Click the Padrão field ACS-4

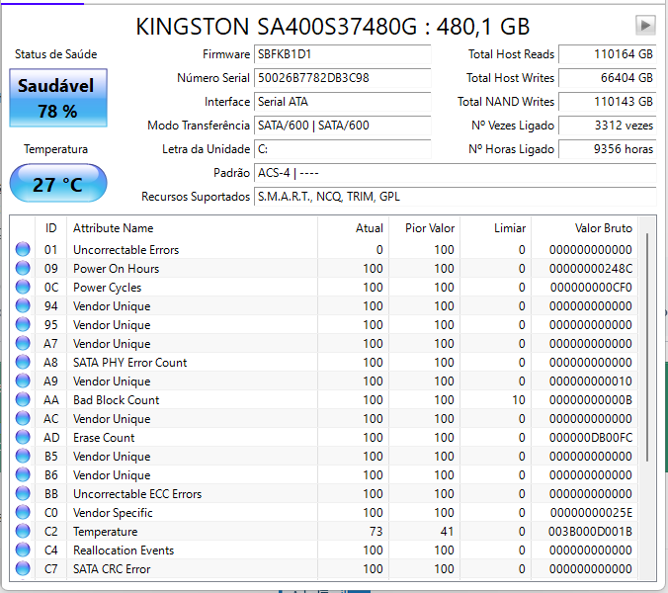[x=455, y=173]
